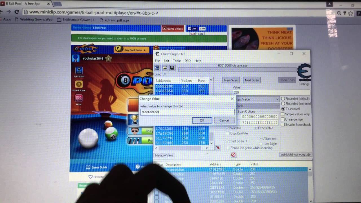Open Table menu in Cheat Engine

(177, 61)
